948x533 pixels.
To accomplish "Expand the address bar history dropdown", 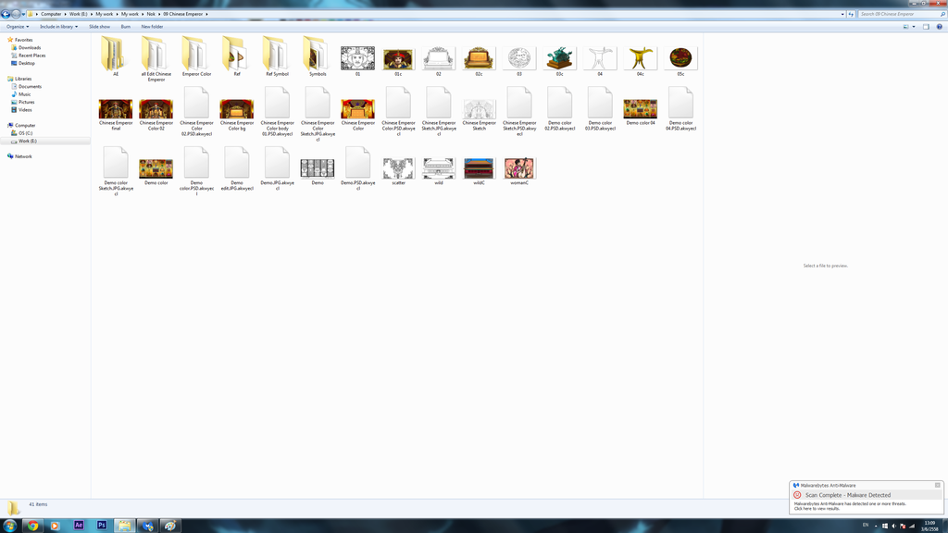I will [x=842, y=14].
